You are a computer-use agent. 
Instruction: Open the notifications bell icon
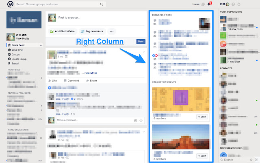pyautogui.click(x=209, y=4)
